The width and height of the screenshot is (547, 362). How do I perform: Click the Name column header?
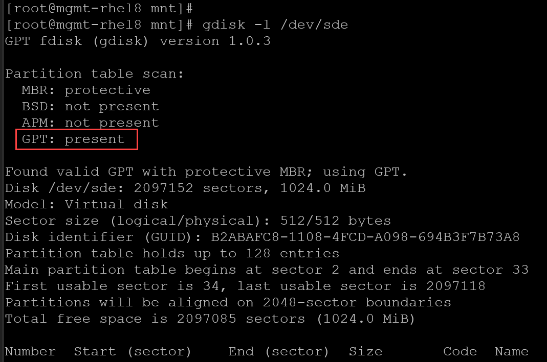tap(512, 352)
